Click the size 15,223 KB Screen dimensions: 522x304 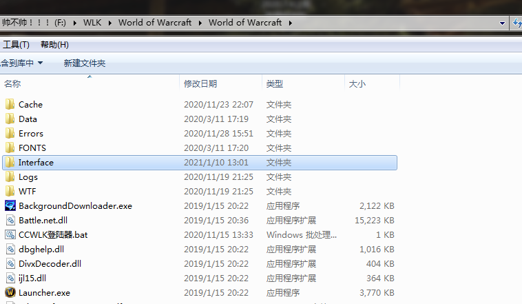point(375,221)
